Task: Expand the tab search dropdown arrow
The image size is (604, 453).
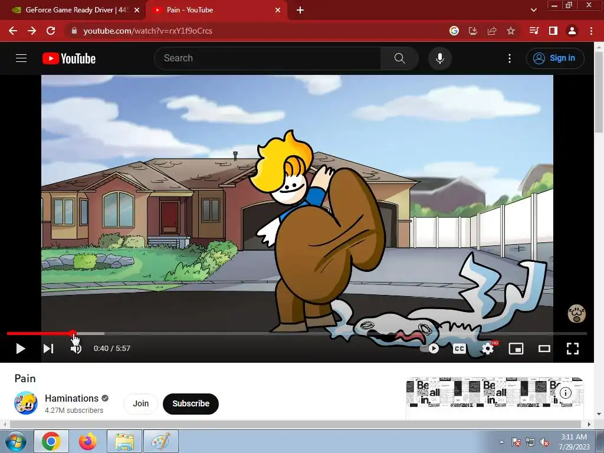Action: pos(533,10)
